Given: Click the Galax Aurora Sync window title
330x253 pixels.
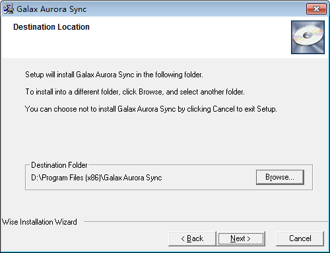Looking at the screenshot, I should pos(51,9).
